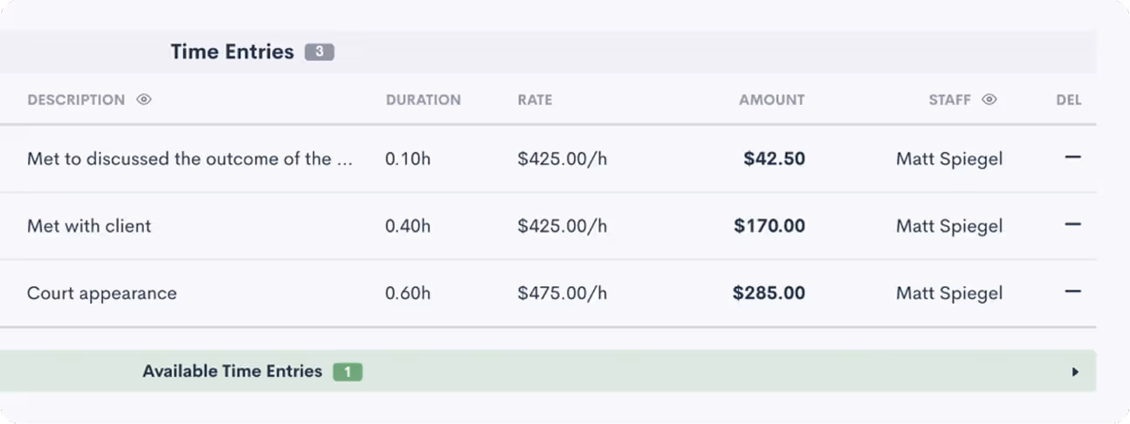Click Matt Spiegel on Court appearance row
1130x424 pixels.
click(x=949, y=293)
